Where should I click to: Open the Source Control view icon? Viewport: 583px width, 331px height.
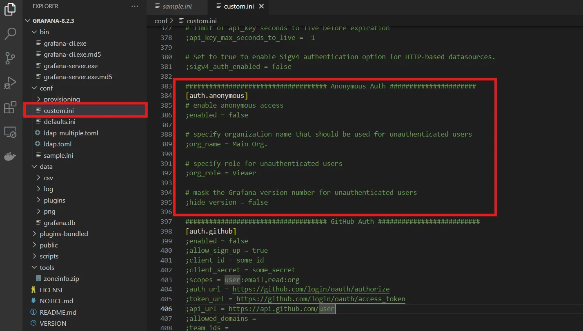[x=10, y=59]
